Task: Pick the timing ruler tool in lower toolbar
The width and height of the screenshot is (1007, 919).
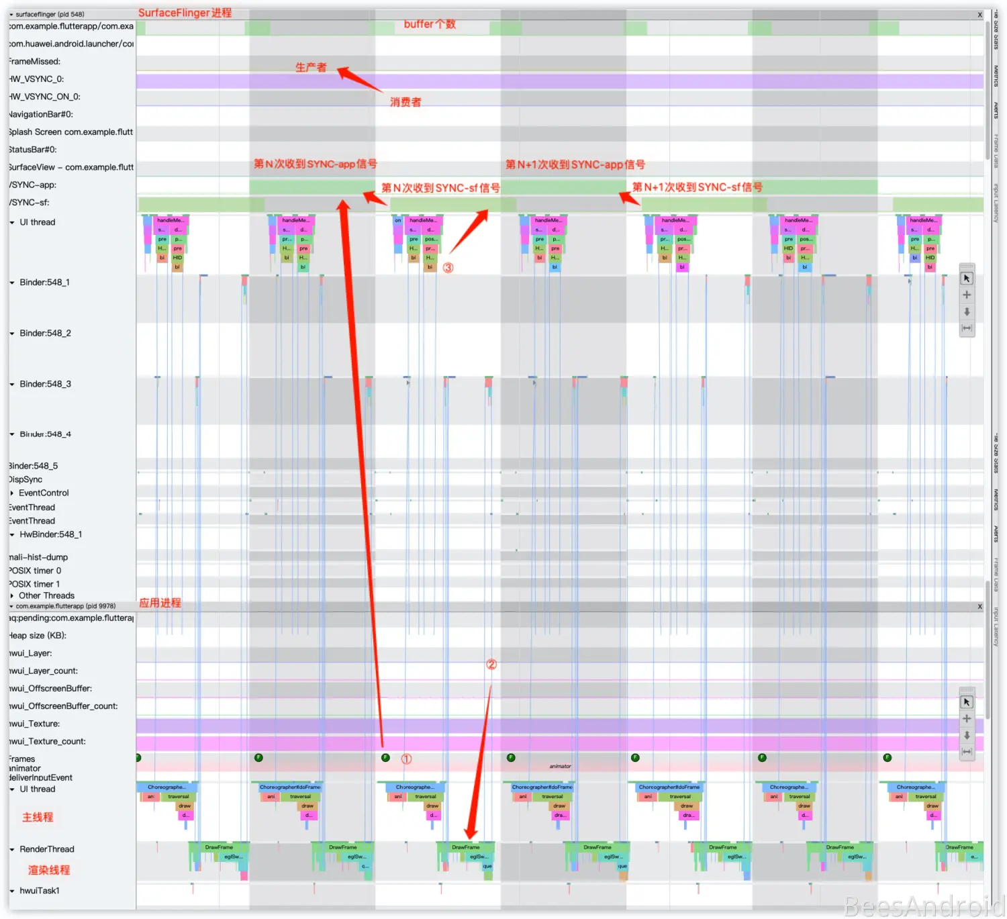Action: pos(967,752)
